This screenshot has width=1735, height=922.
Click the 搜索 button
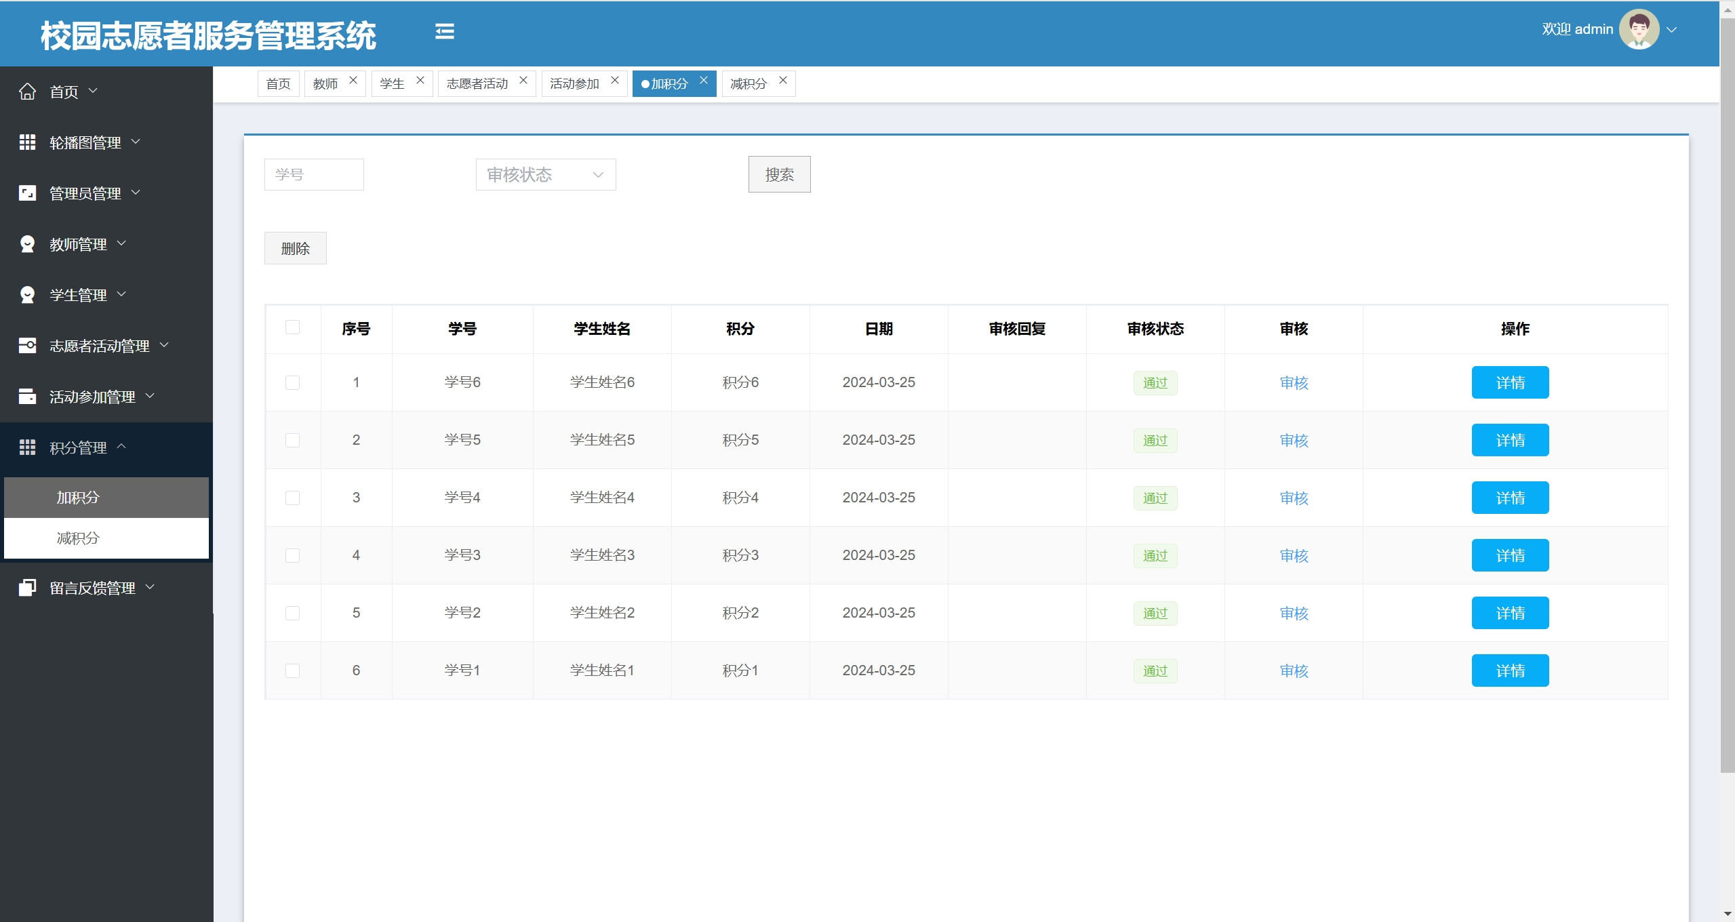point(779,175)
